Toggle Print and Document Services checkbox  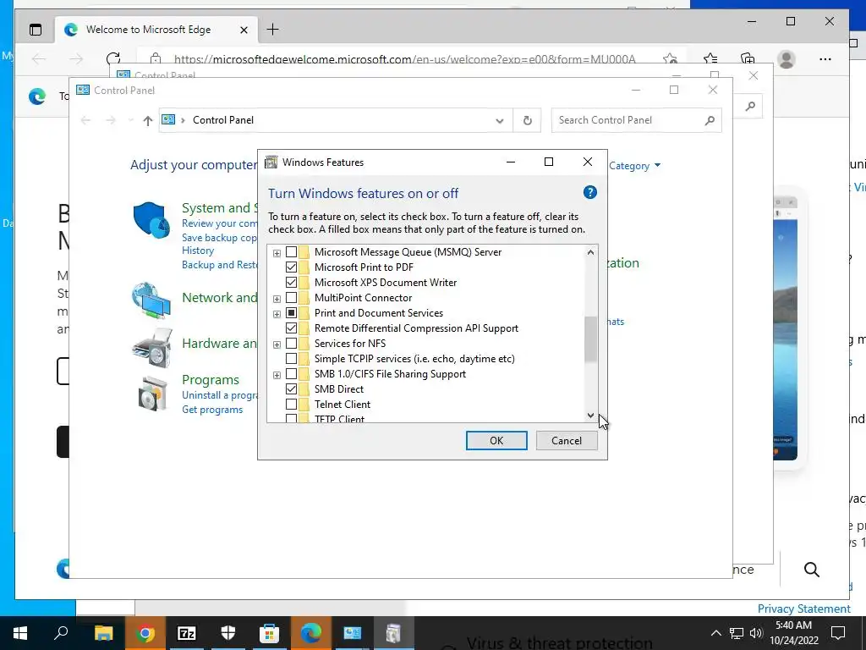291,313
